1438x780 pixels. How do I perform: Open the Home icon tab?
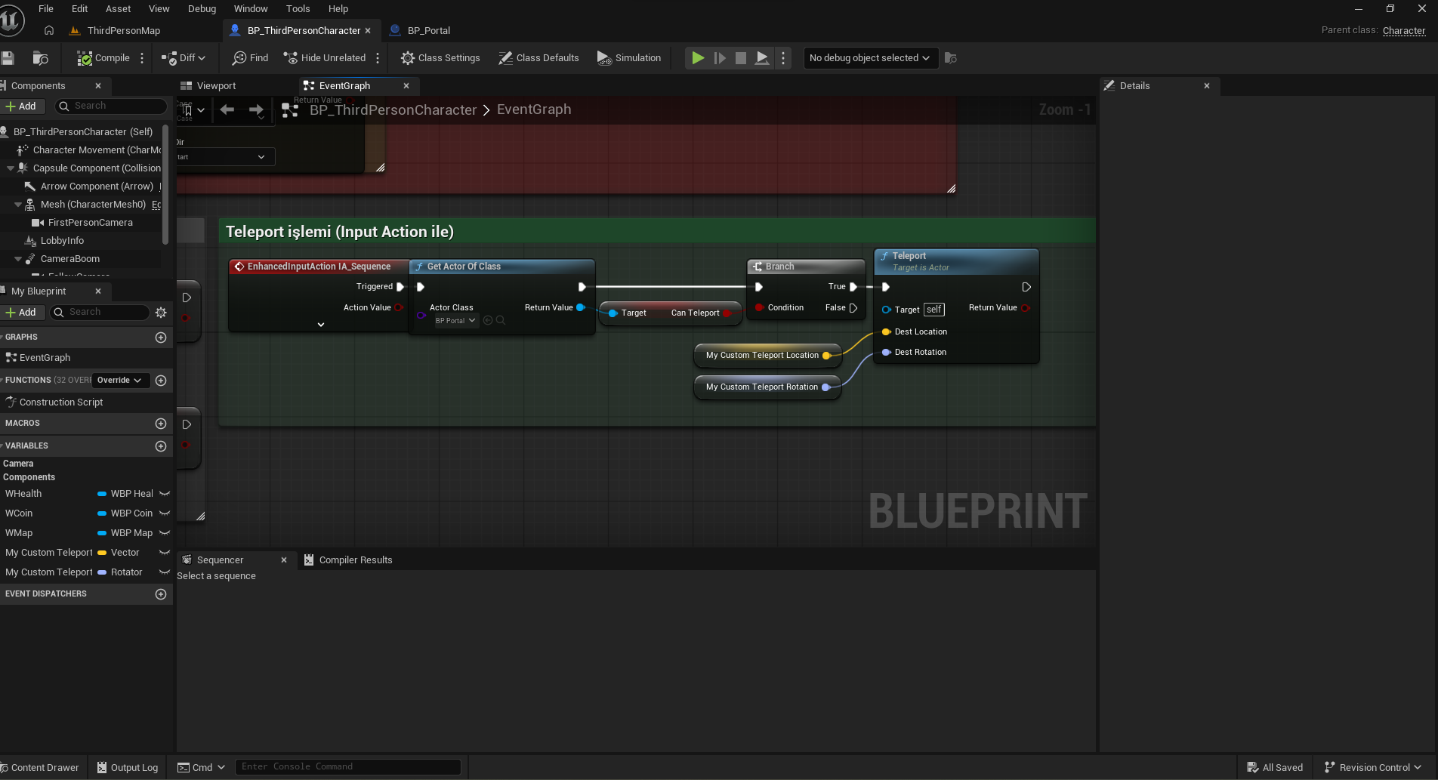click(49, 31)
